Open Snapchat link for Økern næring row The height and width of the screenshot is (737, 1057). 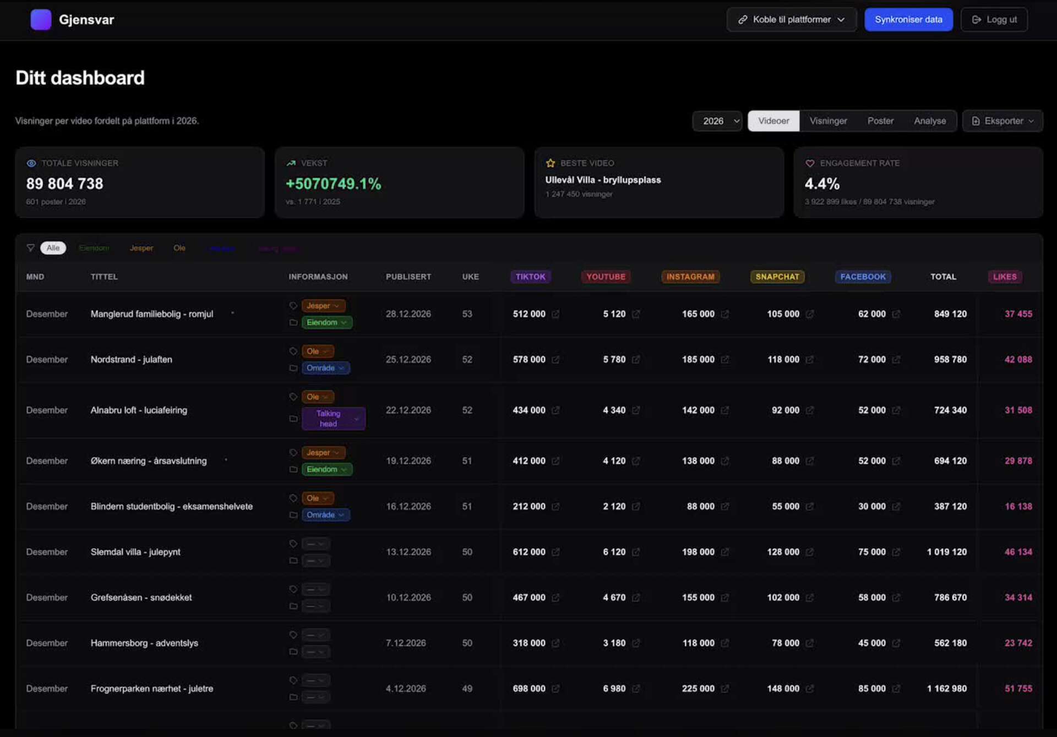tap(809, 461)
